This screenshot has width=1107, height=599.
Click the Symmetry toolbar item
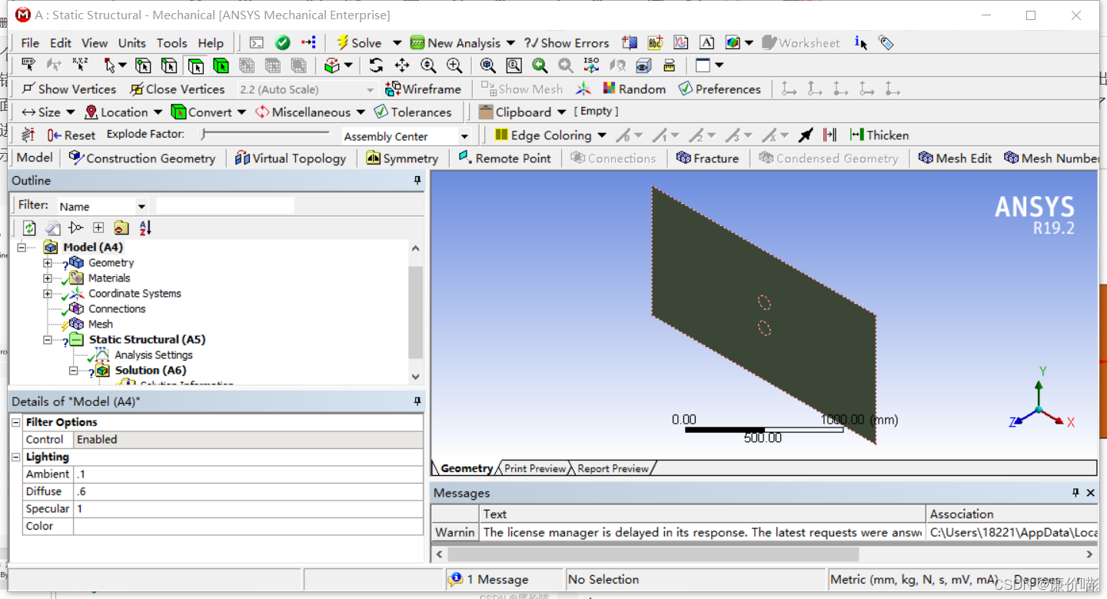[402, 158]
